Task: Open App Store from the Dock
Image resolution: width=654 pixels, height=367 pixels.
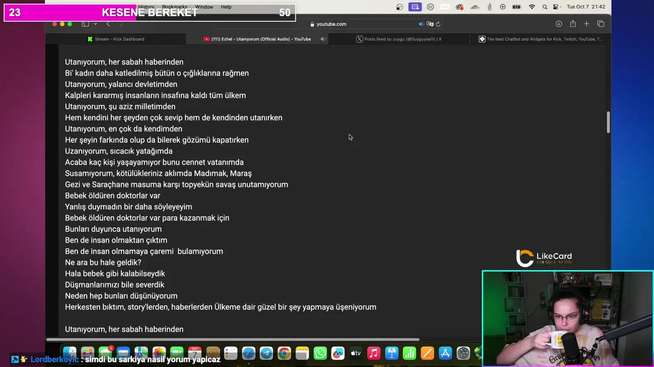Action: tap(445, 353)
